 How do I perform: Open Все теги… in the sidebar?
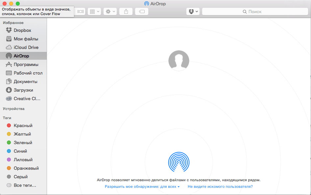coord(25,185)
